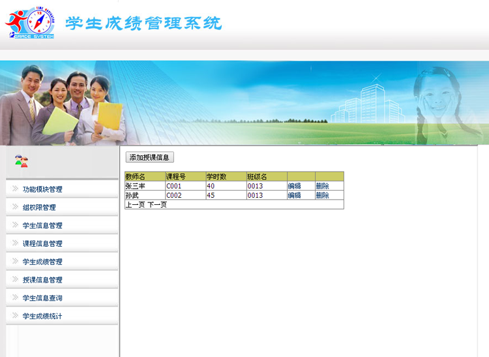489x357 pixels.
Task: Go to next page with 下一页
Action: 157,205
